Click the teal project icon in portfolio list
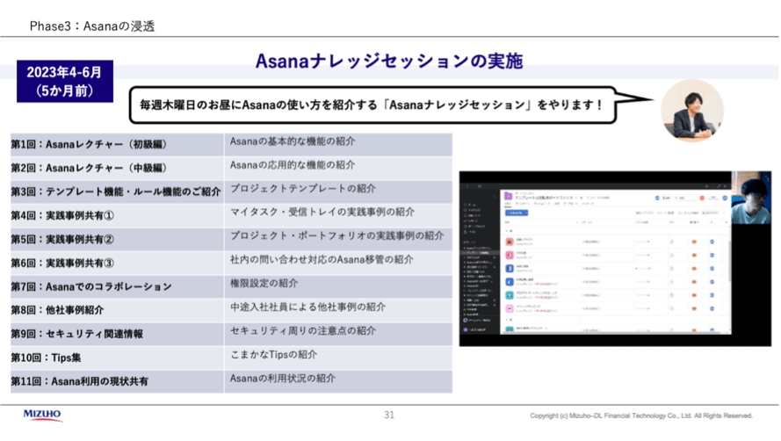The width and height of the screenshot is (781, 441). click(510, 295)
